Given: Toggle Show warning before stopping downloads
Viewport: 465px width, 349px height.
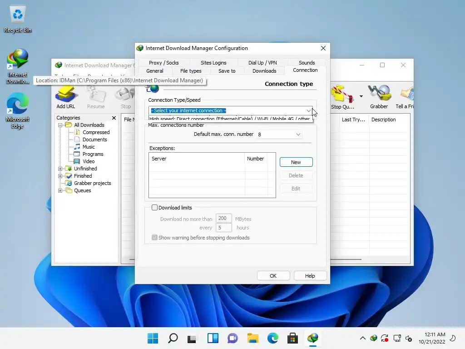Looking at the screenshot, I should pos(154,237).
